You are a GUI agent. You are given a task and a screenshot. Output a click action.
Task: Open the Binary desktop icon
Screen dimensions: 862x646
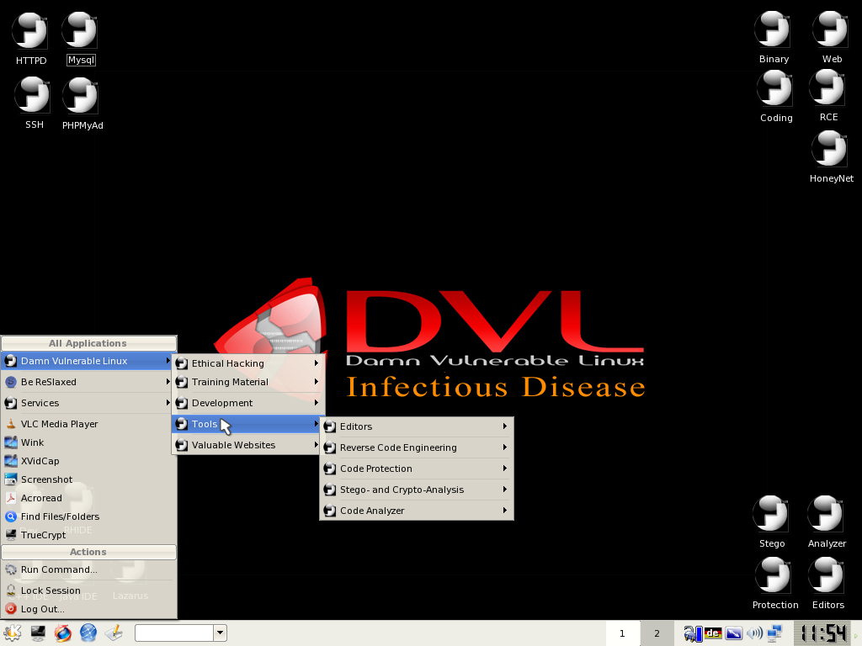[x=773, y=29]
